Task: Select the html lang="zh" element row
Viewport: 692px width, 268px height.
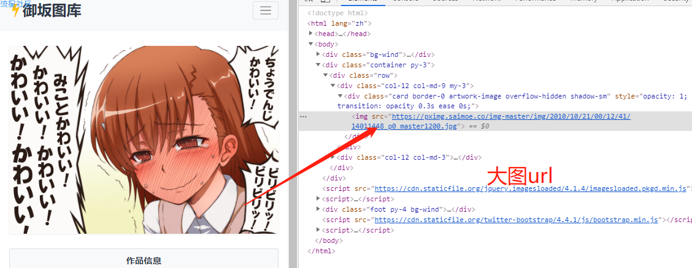Action: pos(340,24)
